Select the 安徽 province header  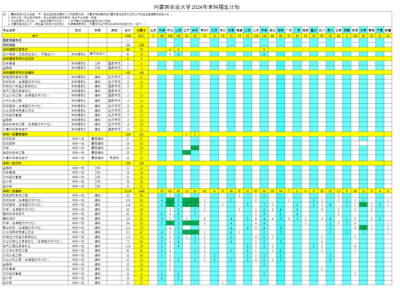click(231, 30)
